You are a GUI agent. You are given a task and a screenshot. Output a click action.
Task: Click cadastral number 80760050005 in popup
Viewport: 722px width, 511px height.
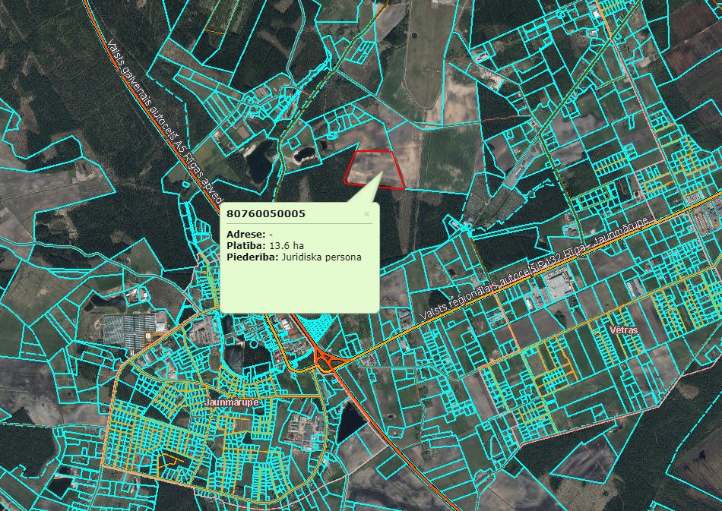(x=266, y=214)
